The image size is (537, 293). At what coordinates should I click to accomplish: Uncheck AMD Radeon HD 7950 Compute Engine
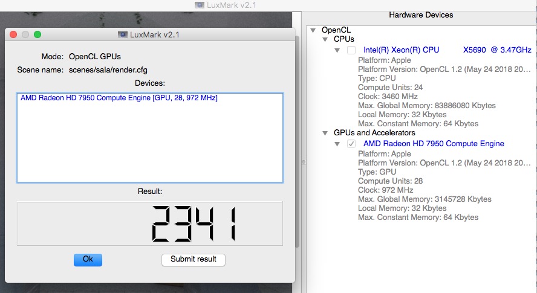coord(351,144)
